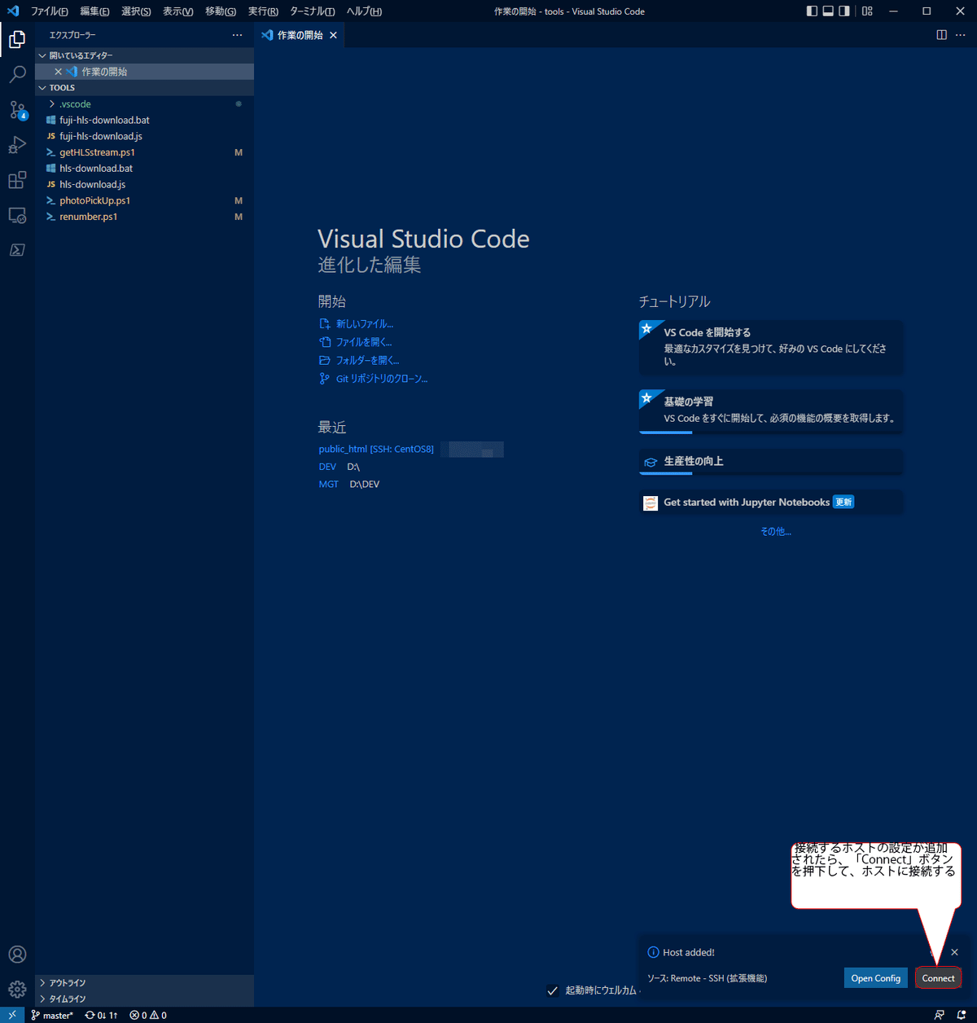
Task: Open customize layout icon
Action: click(x=867, y=11)
